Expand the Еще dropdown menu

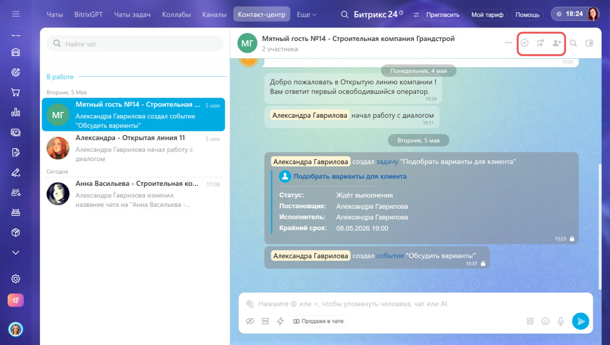click(306, 14)
